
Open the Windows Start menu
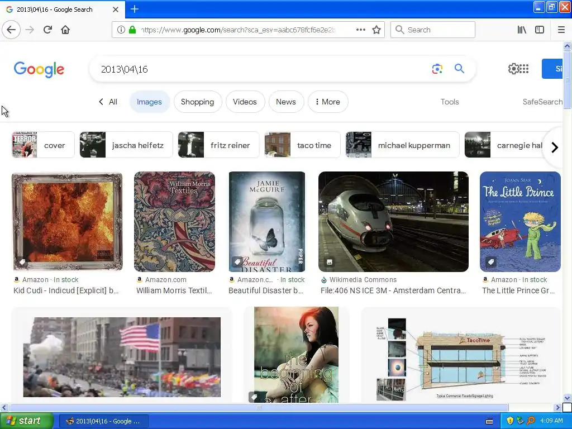[x=27, y=421]
